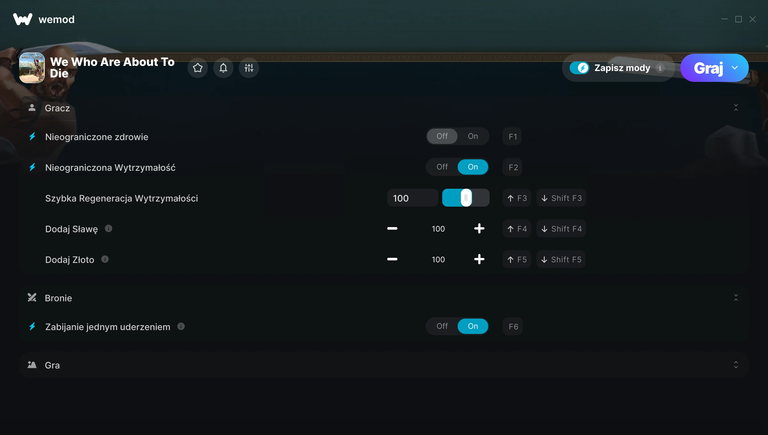768x435 pixels.
Task: Turn Nieograniczone zdrowie On
Action: pyautogui.click(x=473, y=136)
